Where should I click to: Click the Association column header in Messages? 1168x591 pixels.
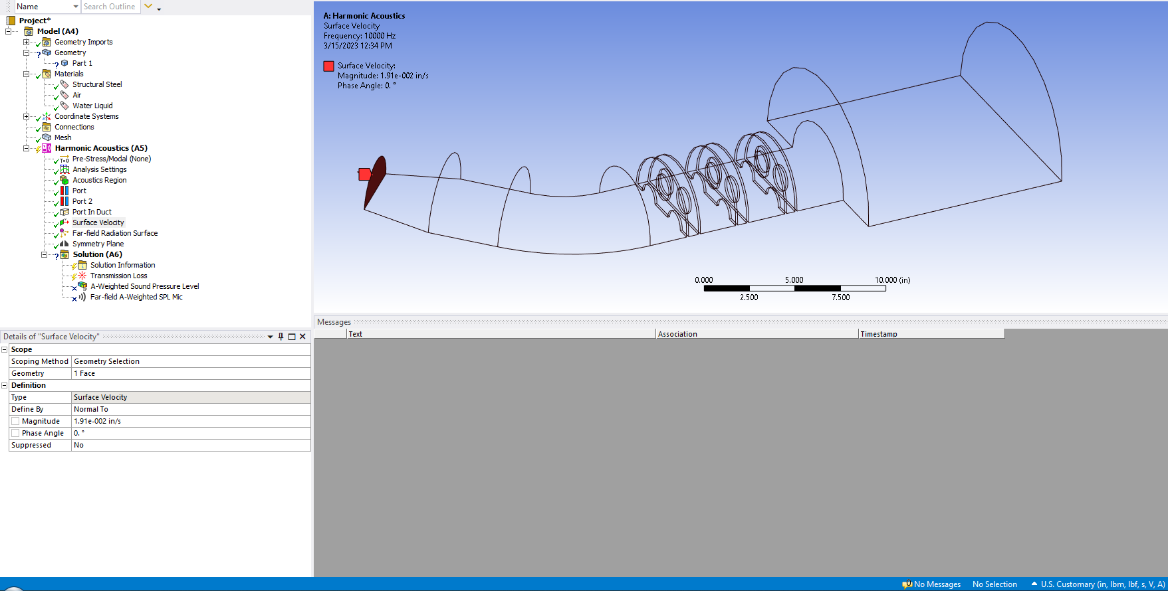[x=757, y=334]
